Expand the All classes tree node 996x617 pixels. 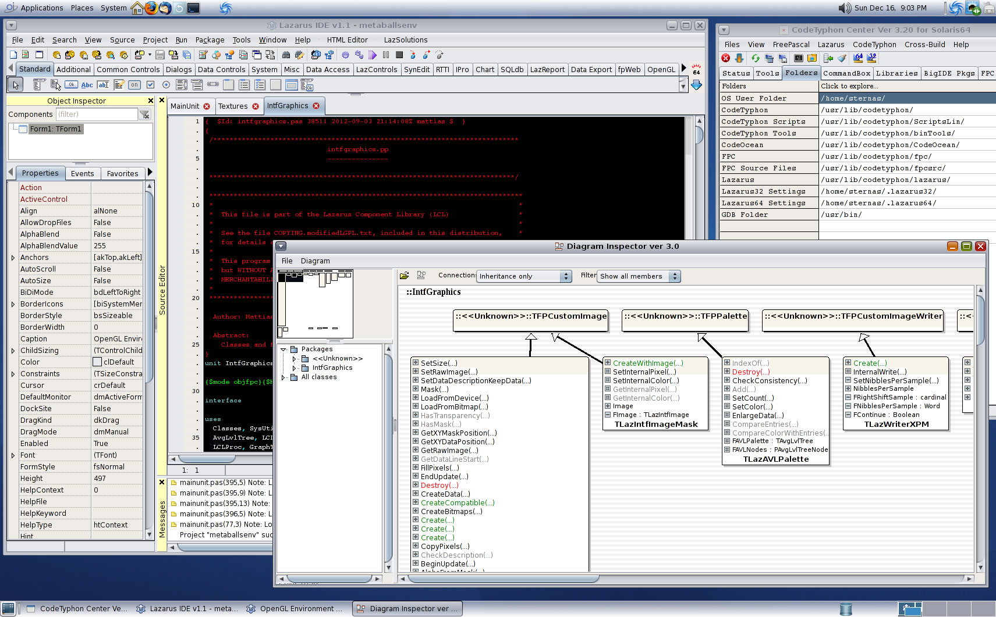(283, 377)
